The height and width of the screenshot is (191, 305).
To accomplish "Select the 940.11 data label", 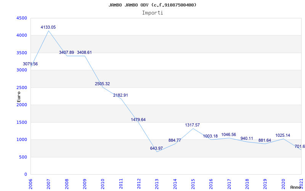I will [247, 138].
